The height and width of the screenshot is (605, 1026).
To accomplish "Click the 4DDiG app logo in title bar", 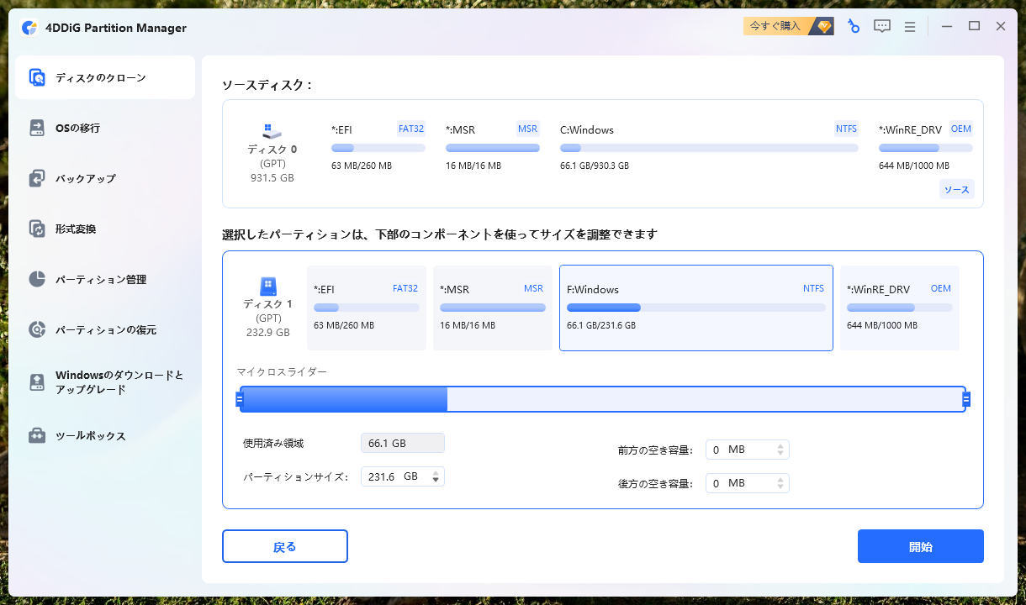I will 29,28.
